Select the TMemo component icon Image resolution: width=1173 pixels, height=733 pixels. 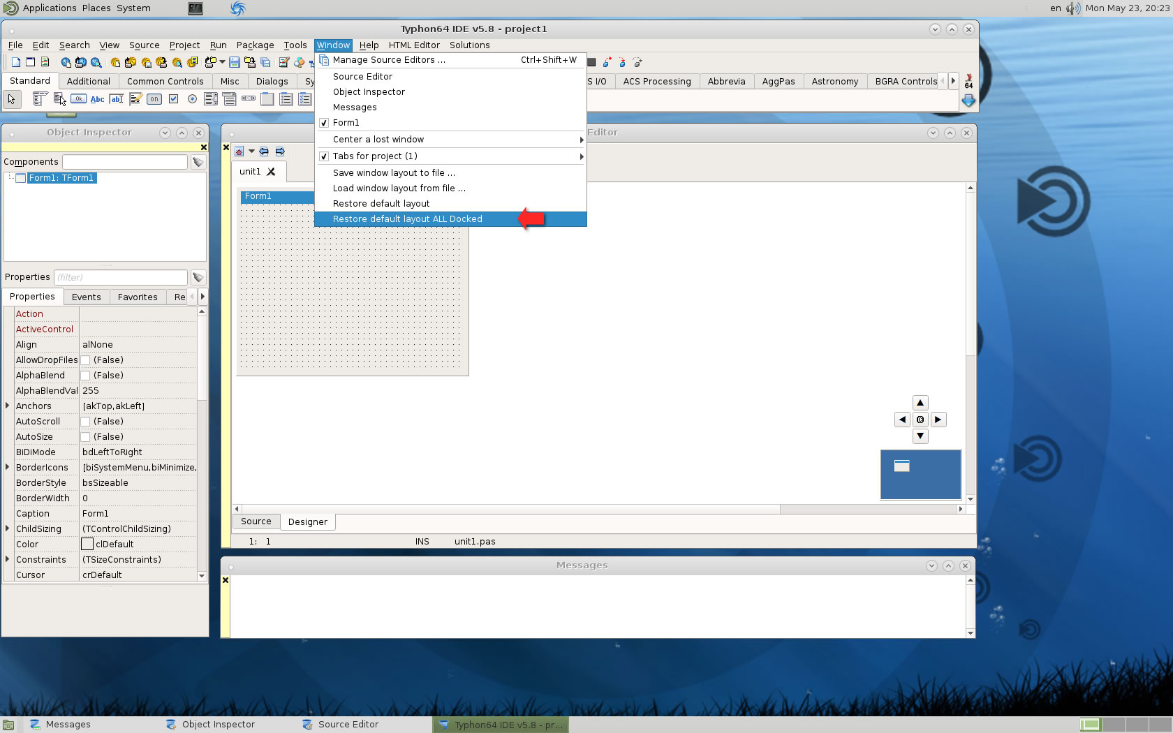(x=135, y=99)
